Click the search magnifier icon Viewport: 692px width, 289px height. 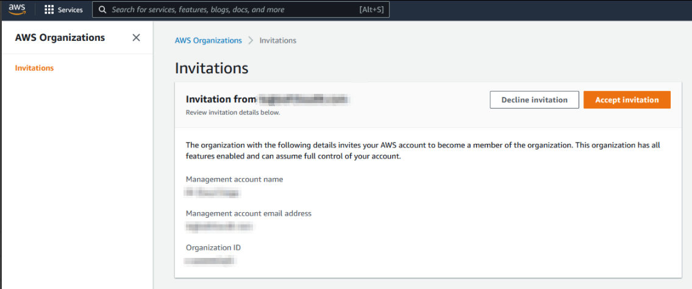coord(102,10)
